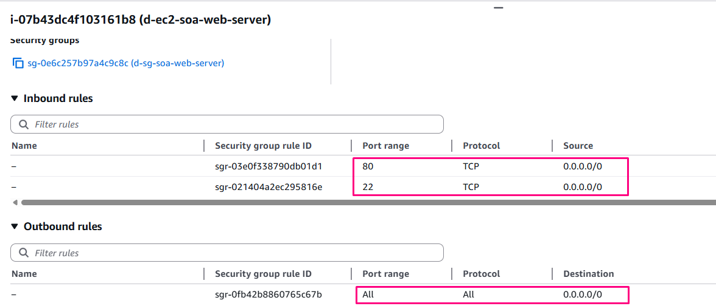The image size is (716, 306).
Task: Collapse the Outbound rules section
Action: click(15, 226)
